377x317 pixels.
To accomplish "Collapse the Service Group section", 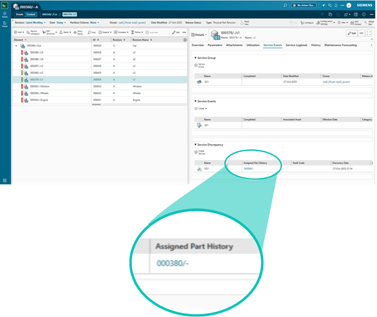I will click(195, 57).
